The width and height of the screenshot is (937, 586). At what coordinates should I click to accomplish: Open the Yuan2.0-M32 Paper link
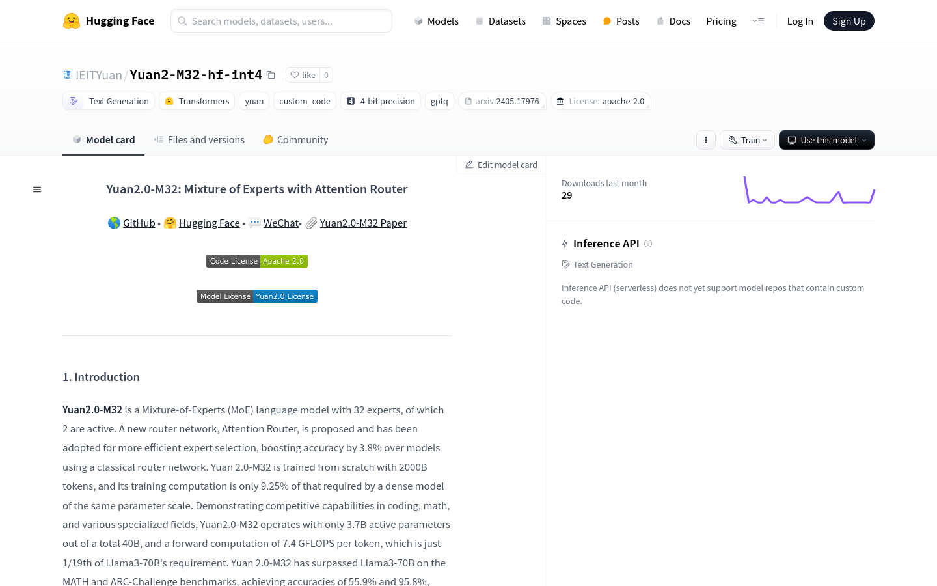pyautogui.click(x=363, y=223)
